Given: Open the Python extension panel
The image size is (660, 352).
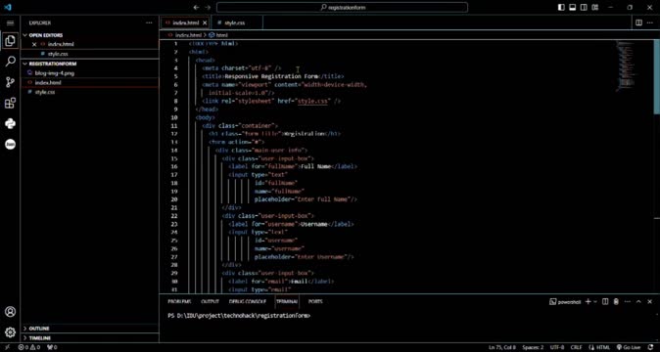Looking at the screenshot, I should click(x=10, y=123).
